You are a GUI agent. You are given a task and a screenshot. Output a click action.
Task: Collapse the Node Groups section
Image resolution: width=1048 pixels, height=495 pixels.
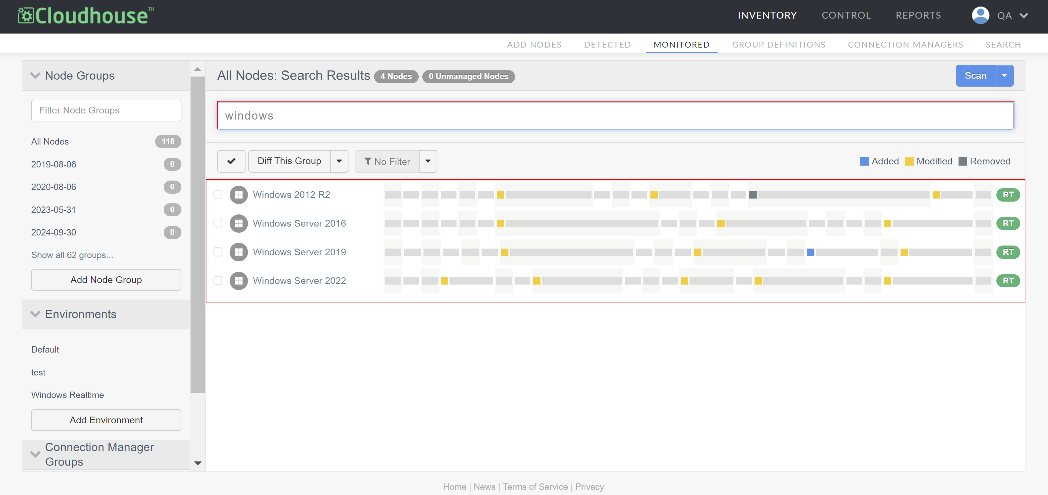pos(35,76)
